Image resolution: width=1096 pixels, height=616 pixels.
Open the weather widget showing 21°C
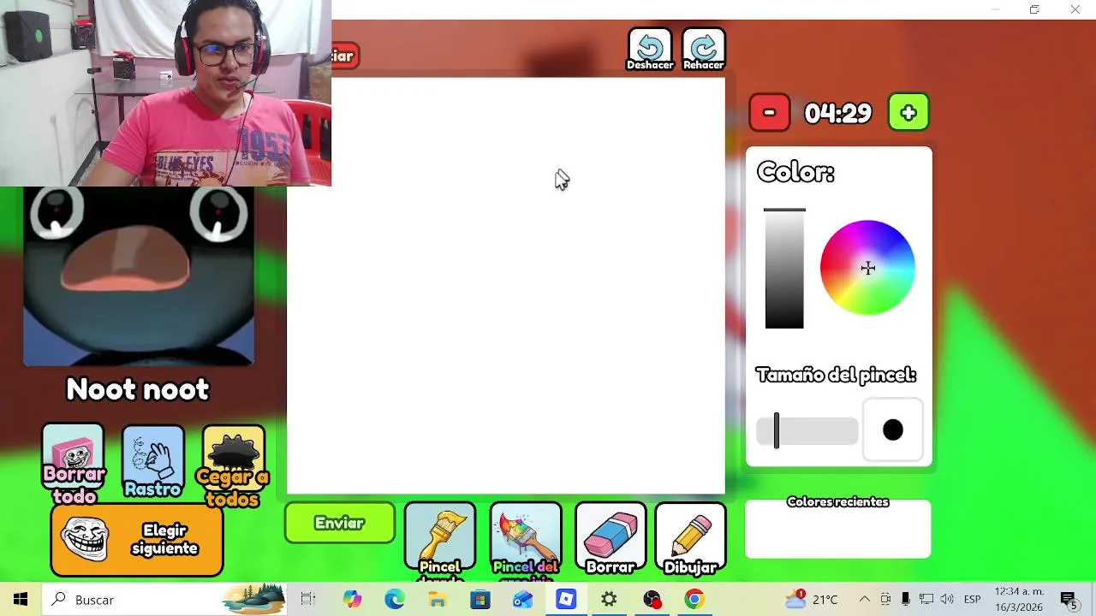tap(812, 600)
